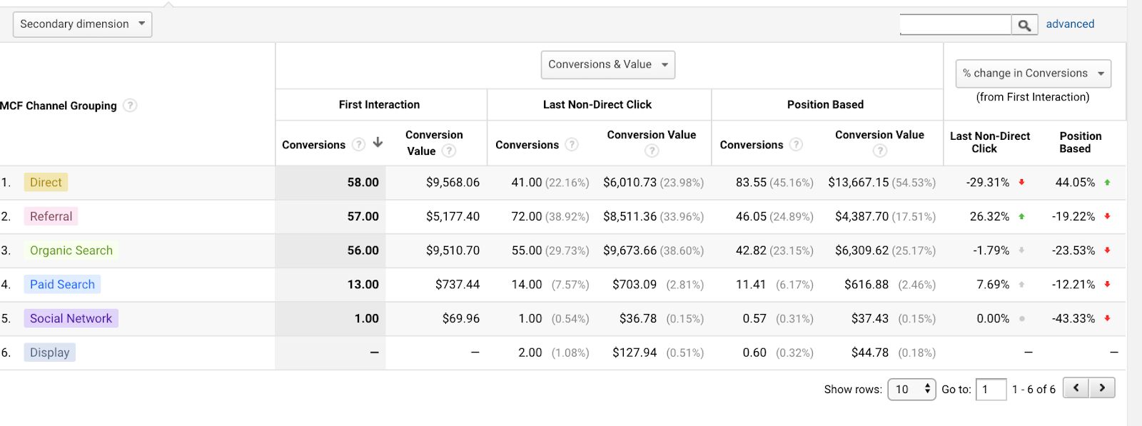
Task: Open the Referral channel
Action: click(51, 216)
